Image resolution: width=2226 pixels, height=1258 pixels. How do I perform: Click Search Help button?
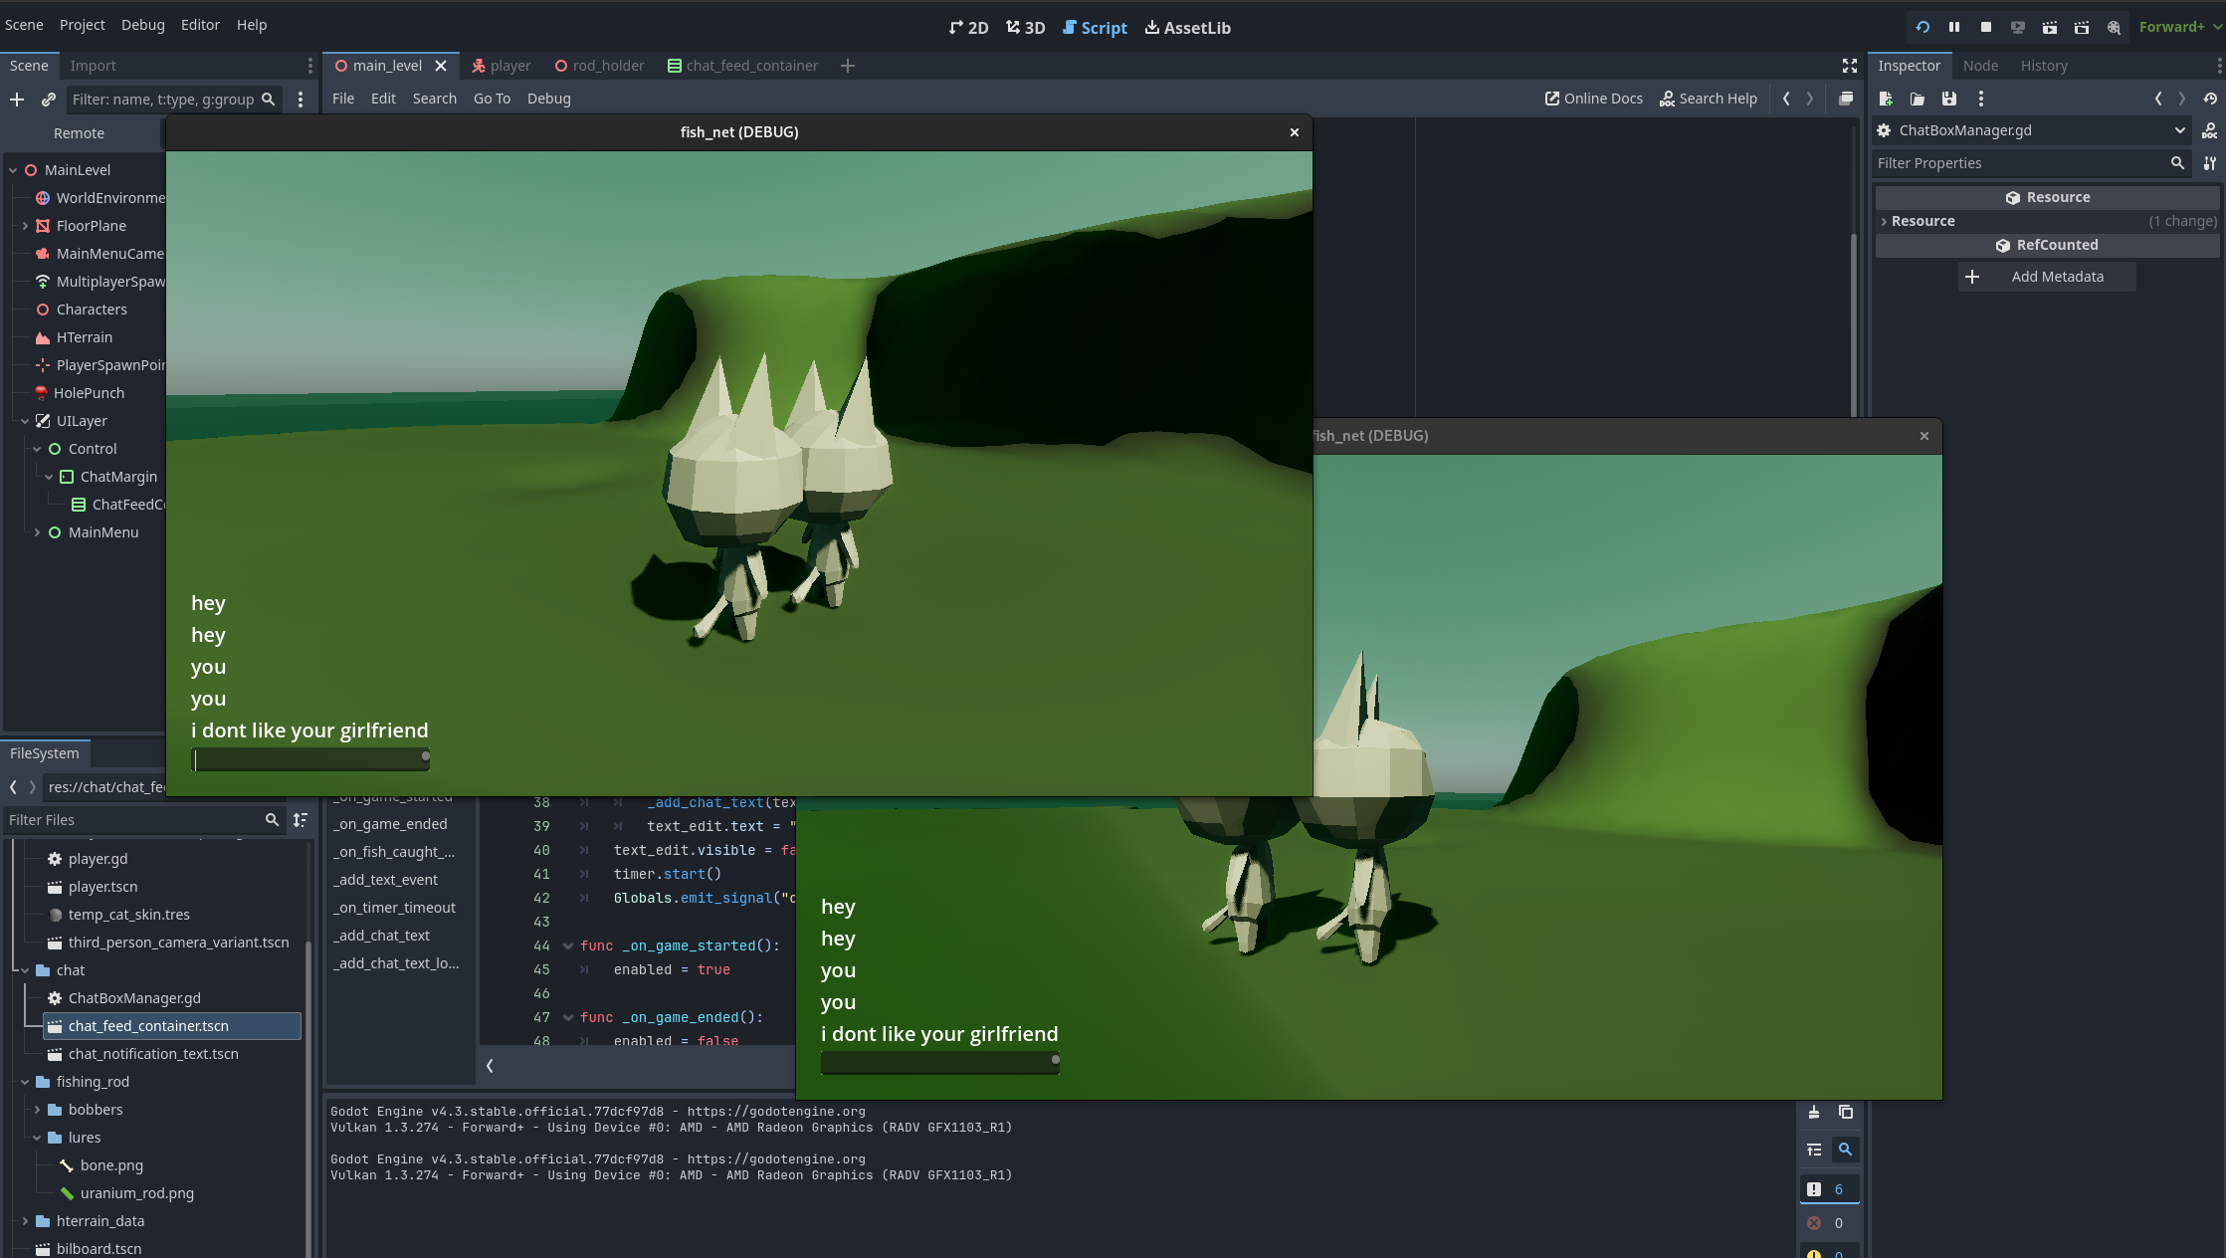[x=1708, y=99]
